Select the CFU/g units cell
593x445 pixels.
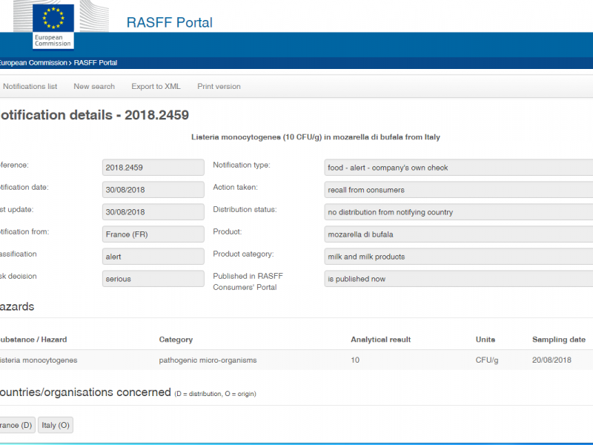click(x=487, y=360)
